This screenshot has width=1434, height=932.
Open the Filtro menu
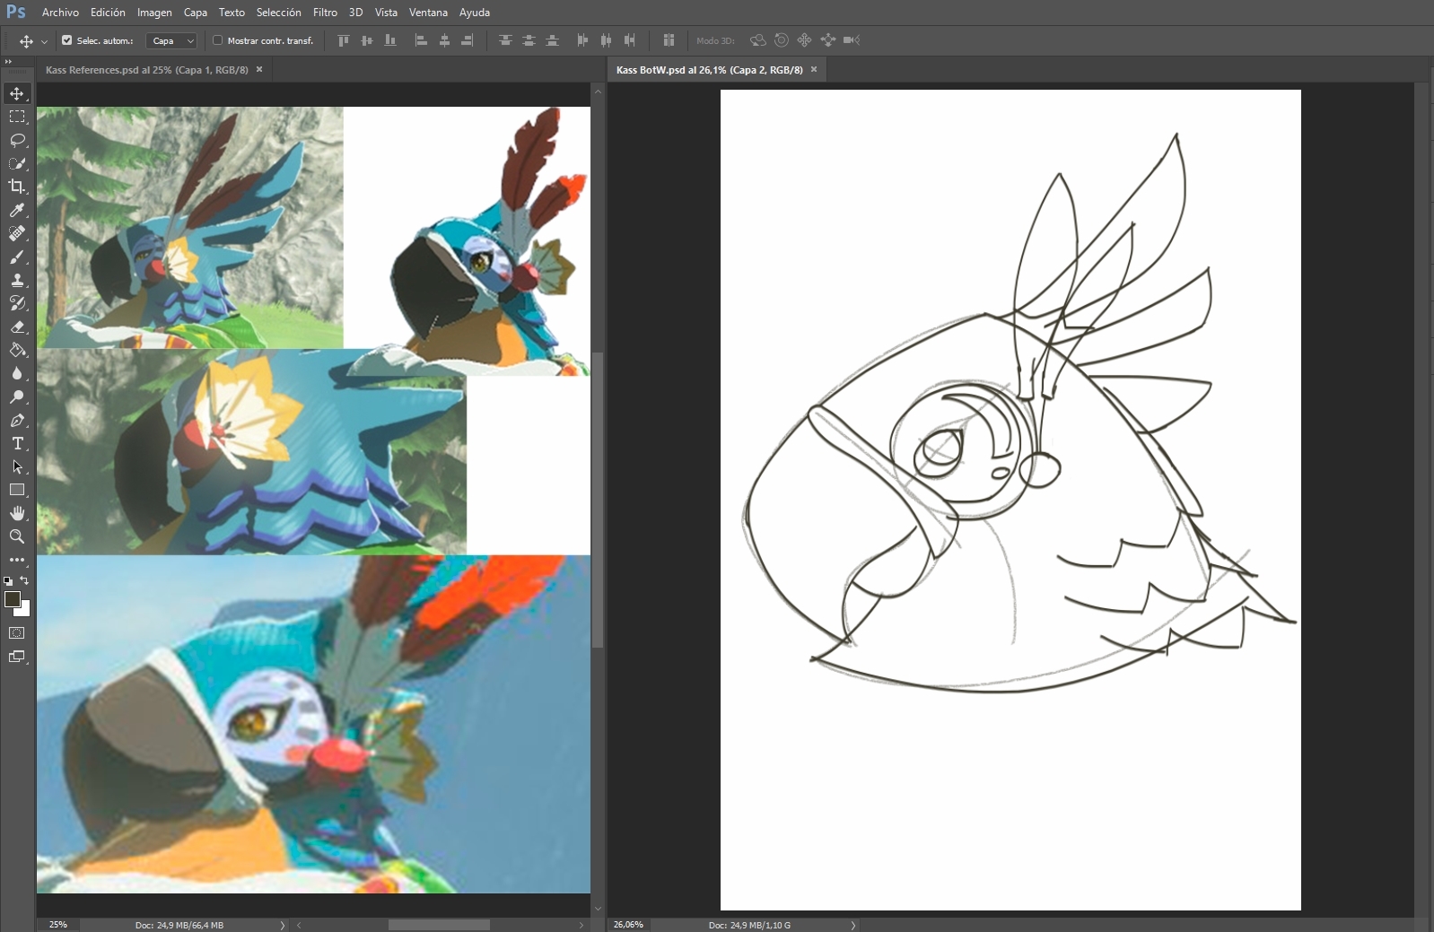325,13
